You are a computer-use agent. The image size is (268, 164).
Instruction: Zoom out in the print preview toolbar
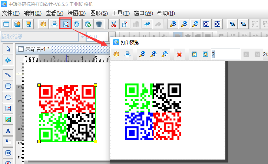coord(142,54)
